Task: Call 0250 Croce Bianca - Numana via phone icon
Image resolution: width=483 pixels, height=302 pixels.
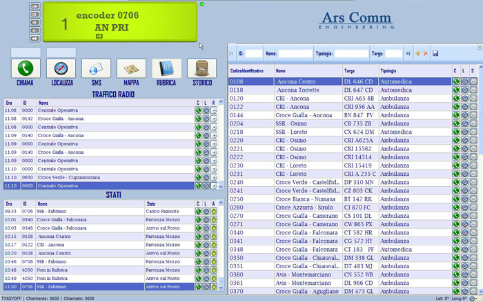Action: (x=456, y=199)
